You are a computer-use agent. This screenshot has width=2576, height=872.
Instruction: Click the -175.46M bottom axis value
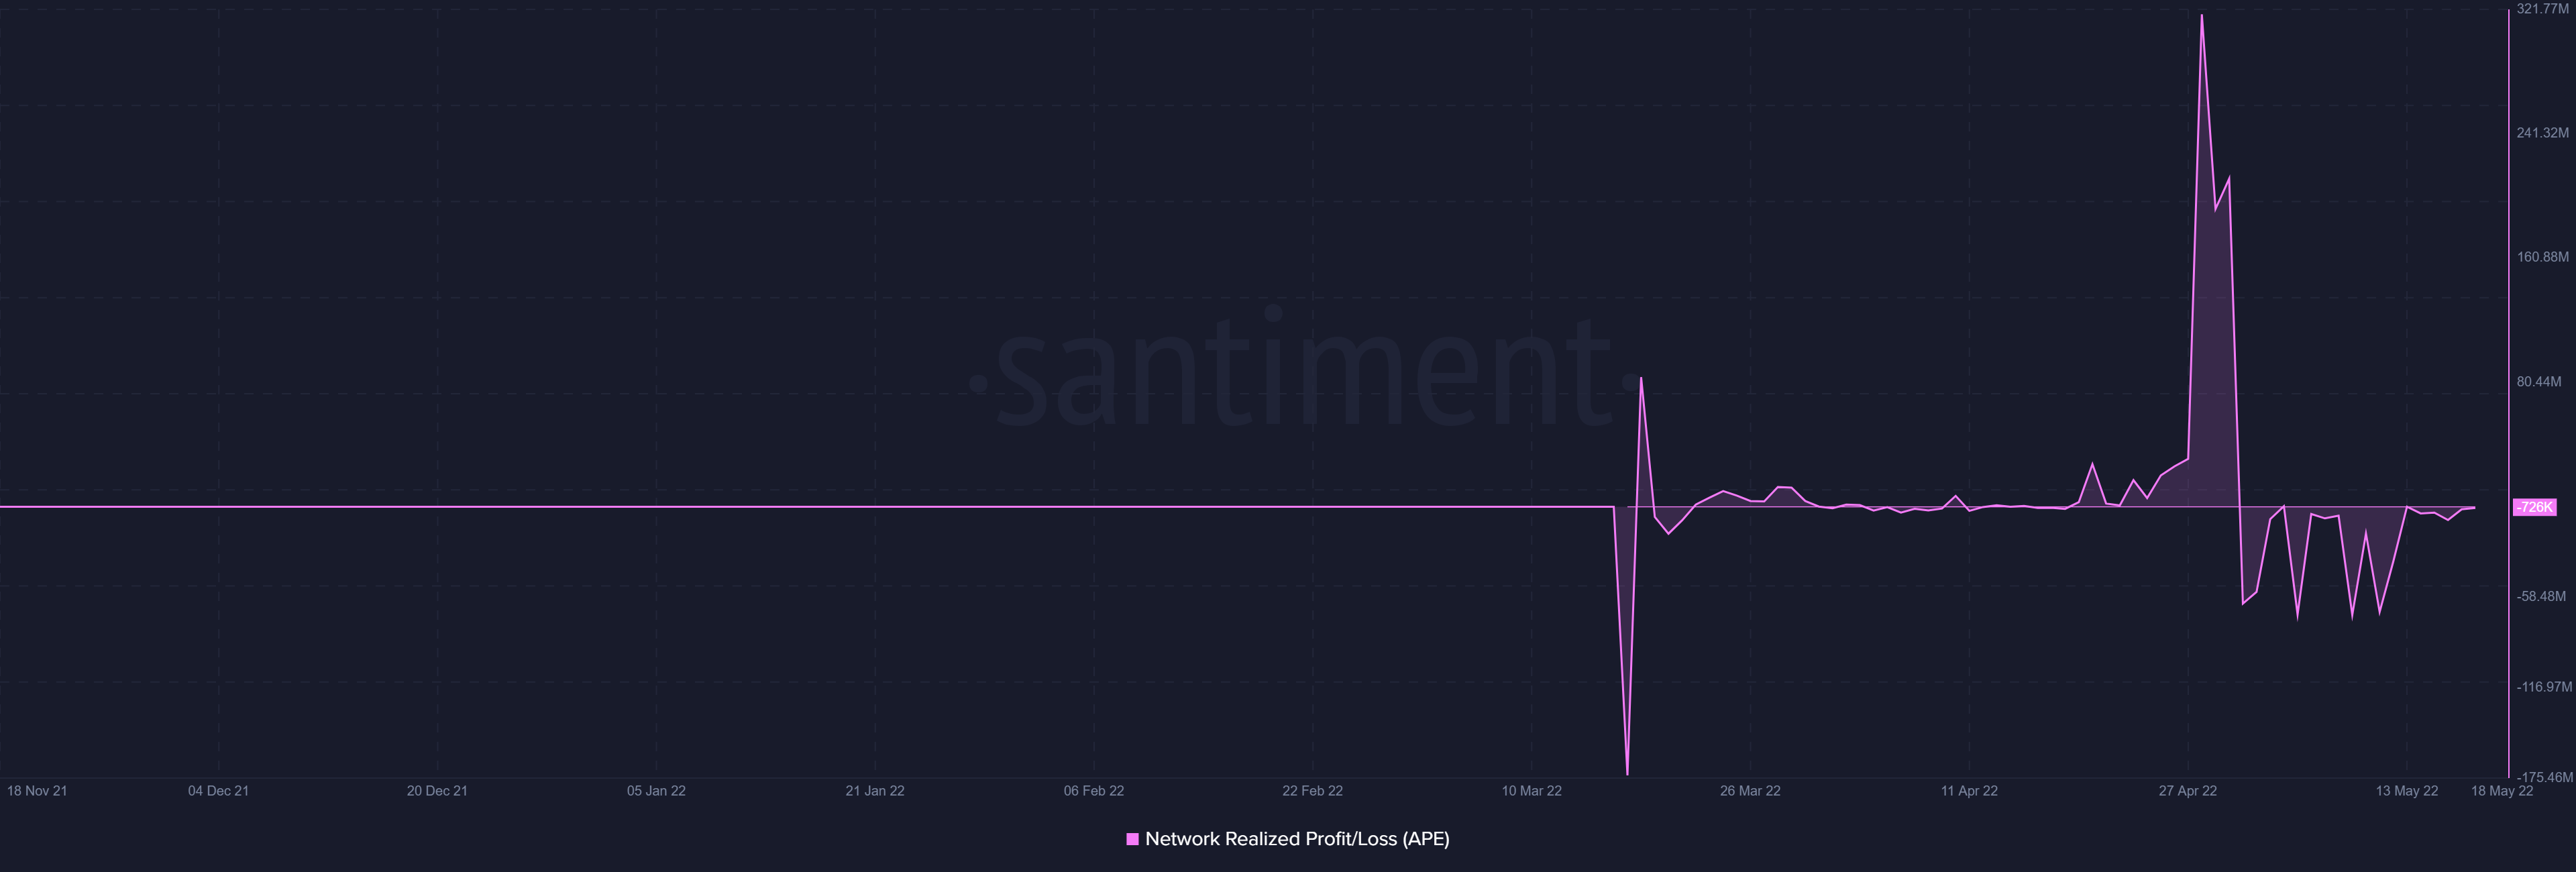pos(2544,777)
